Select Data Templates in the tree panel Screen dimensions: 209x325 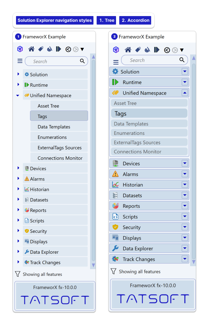click(x=54, y=127)
